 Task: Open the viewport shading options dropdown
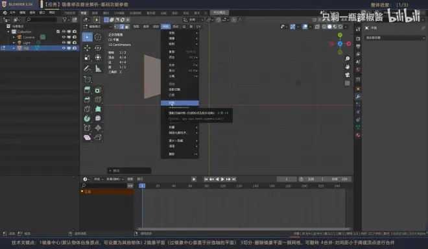(x=346, y=27)
